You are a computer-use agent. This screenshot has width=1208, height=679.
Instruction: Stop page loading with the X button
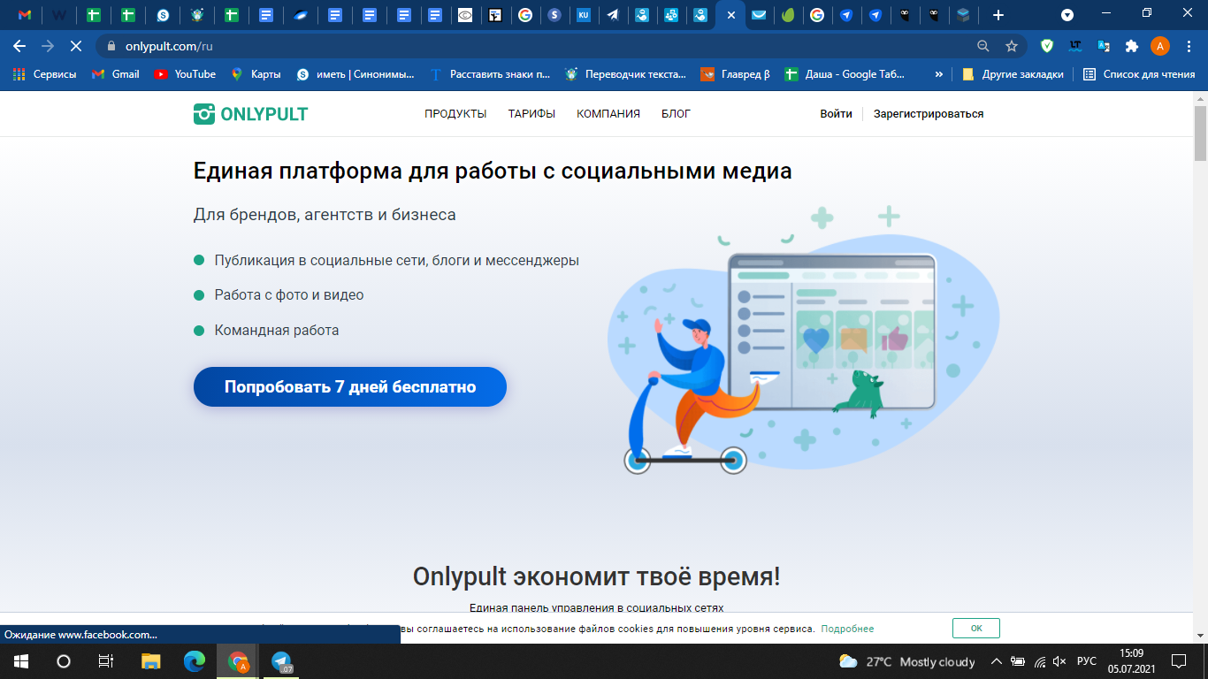click(75, 46)
